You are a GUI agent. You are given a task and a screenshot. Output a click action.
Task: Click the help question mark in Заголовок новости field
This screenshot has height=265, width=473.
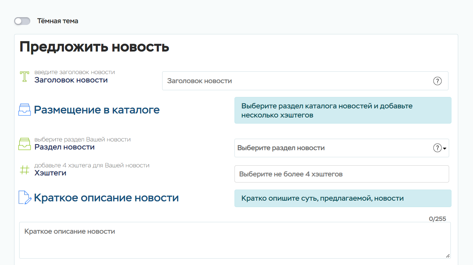(437, 81)
